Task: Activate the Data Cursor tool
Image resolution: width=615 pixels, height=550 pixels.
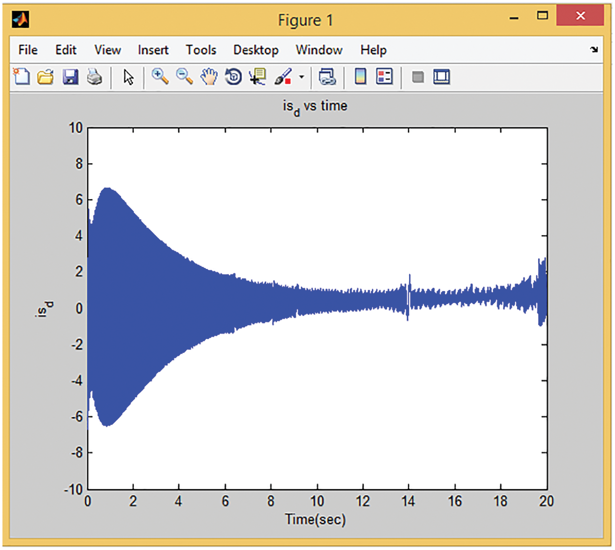Action: [x=258, y=77]
